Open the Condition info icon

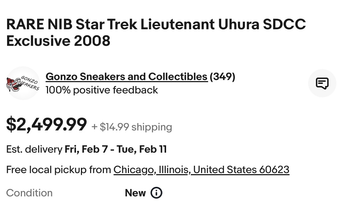[x=156, y=193]
